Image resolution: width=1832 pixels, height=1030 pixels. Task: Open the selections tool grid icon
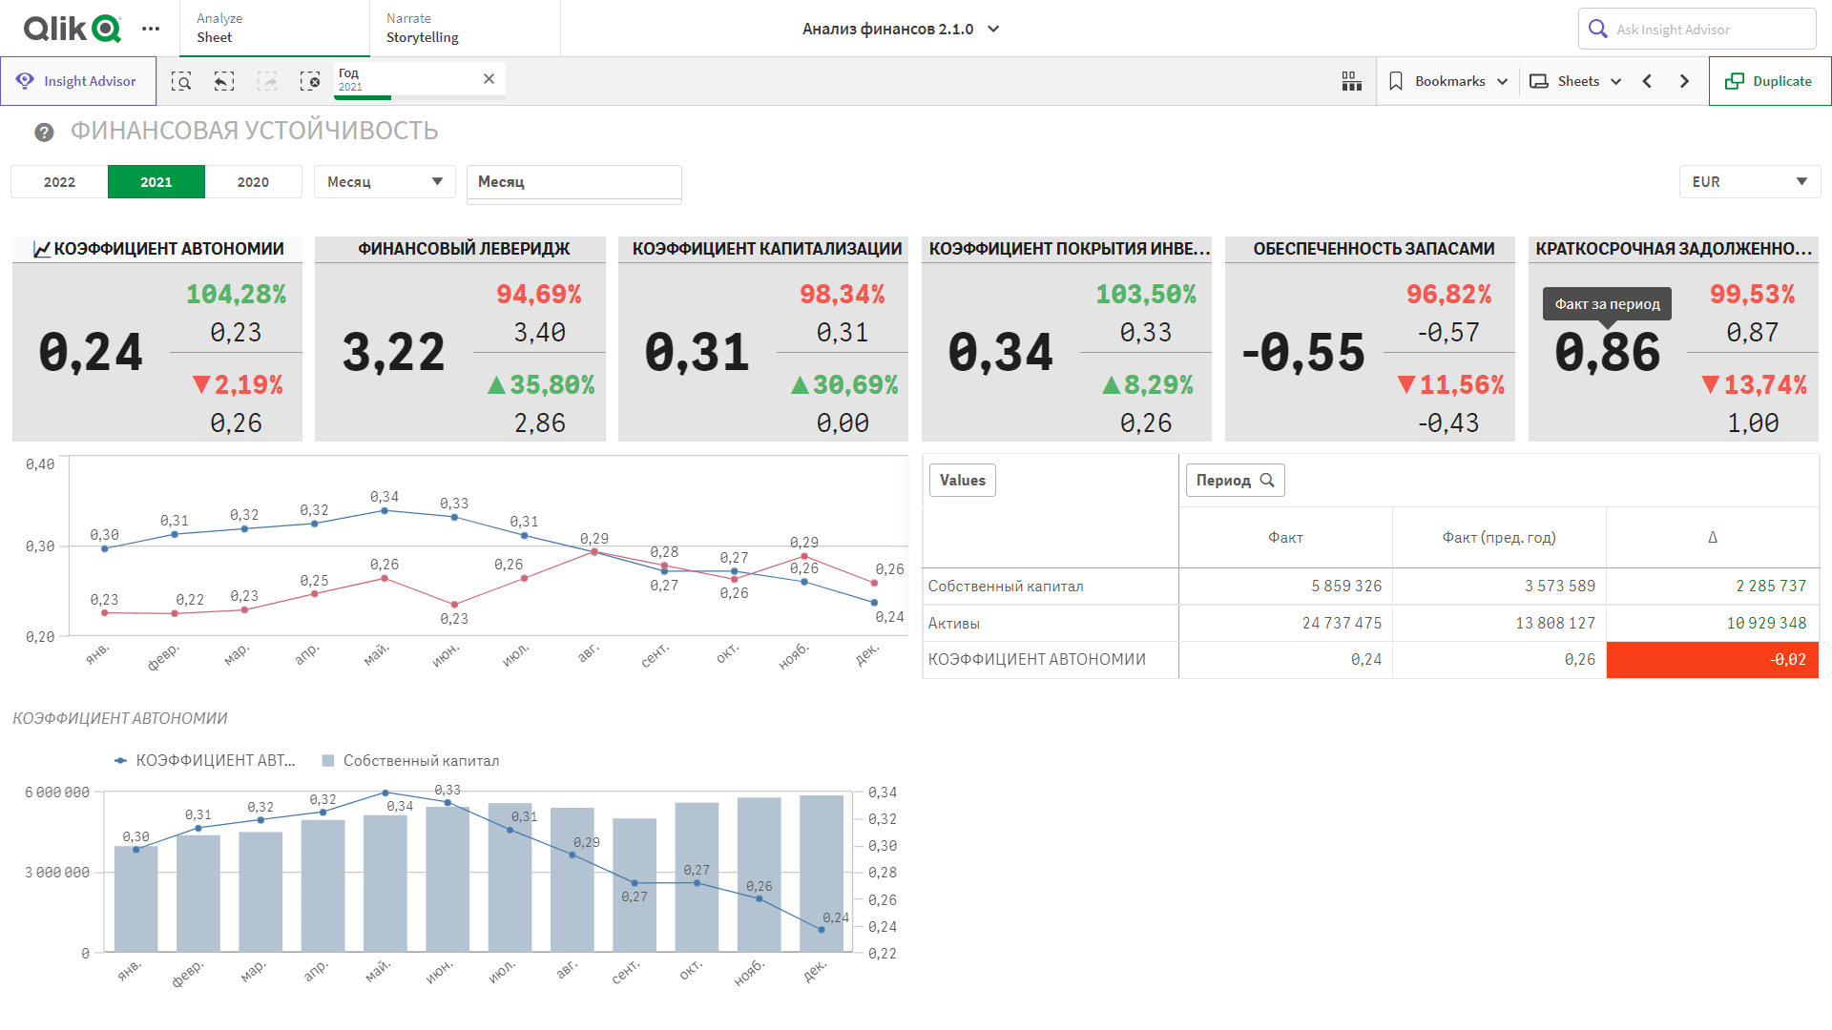coord(1351,81)
